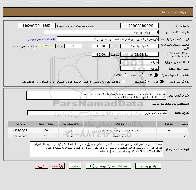Image resolution: width=196 pixels, height=190 pixels.
Task: Click the buyer name field انستیتو پاستور ایران
Action: (x=101, y=32)
